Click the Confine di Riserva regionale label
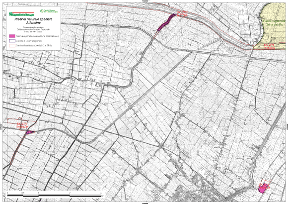288x204 pixels. click(x=29, y=41)
